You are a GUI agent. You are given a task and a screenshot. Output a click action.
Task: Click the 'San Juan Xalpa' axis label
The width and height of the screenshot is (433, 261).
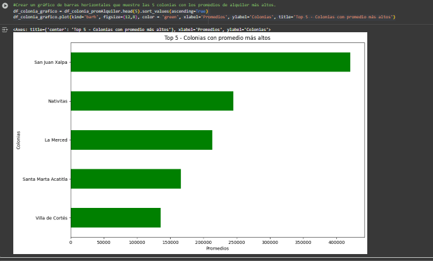(51, 63)
